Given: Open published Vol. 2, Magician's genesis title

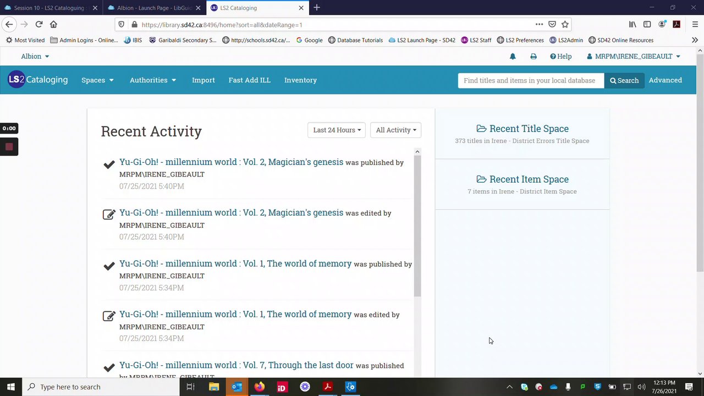Looking at the screenshot, I should [x=231, y=162].
